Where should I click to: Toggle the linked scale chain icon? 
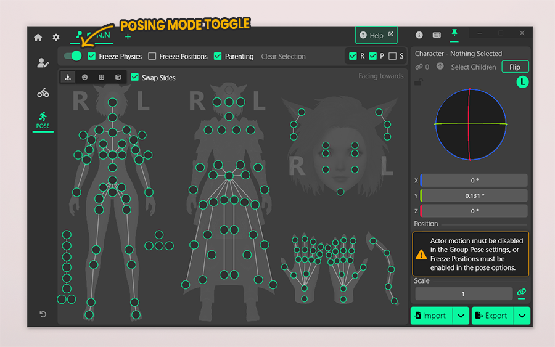(x=522, y=293)
